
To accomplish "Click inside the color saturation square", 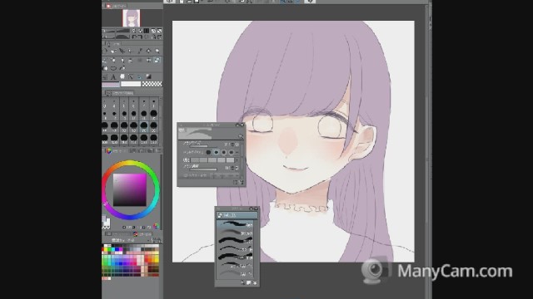I will tap(130, 189).
